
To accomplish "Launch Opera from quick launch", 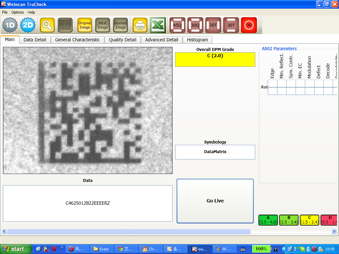I will pos(54,249).
